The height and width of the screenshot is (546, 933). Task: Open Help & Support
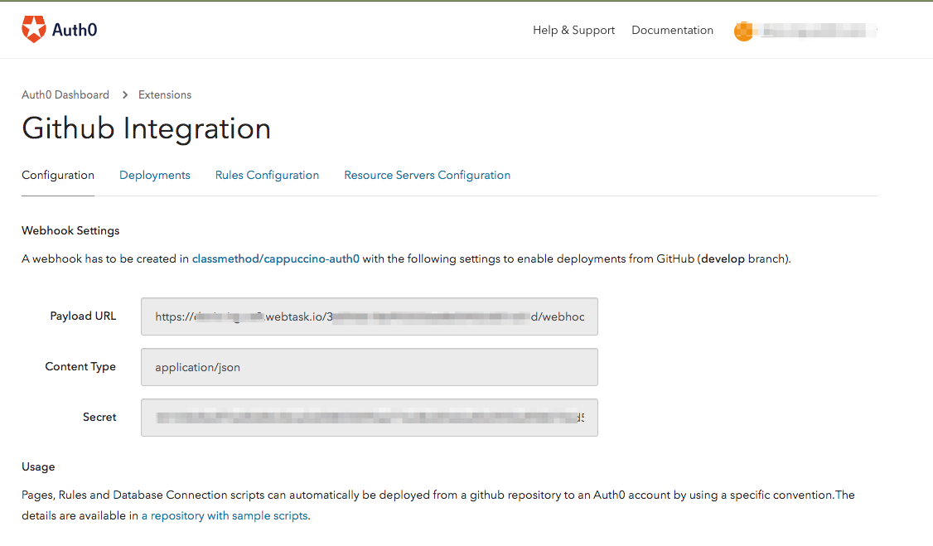[573, 30]
